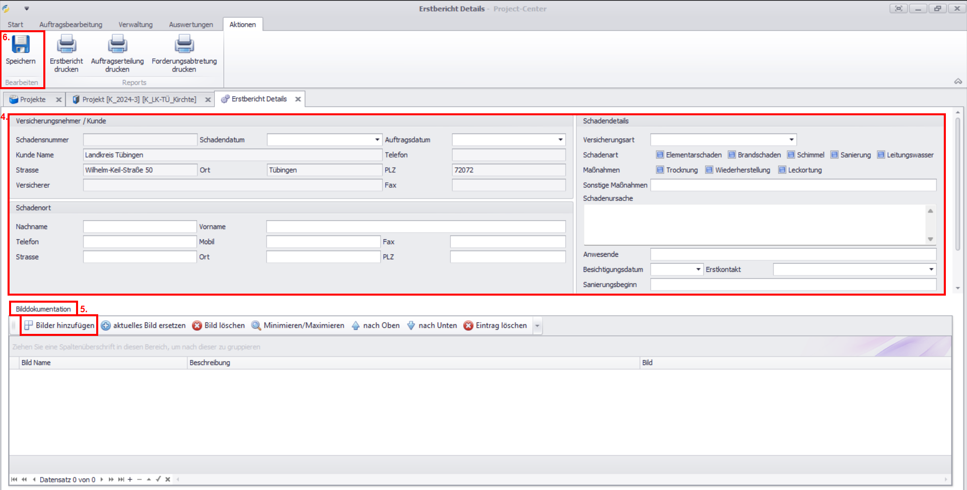Click Forderungsabtretung drucken printer icon

pos(184,45)
